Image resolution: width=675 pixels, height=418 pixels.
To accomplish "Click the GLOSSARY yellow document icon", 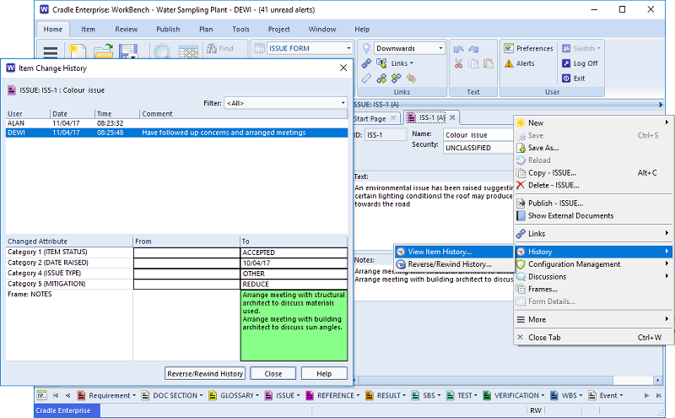I will pyautogui.click(x=213, y=395).
